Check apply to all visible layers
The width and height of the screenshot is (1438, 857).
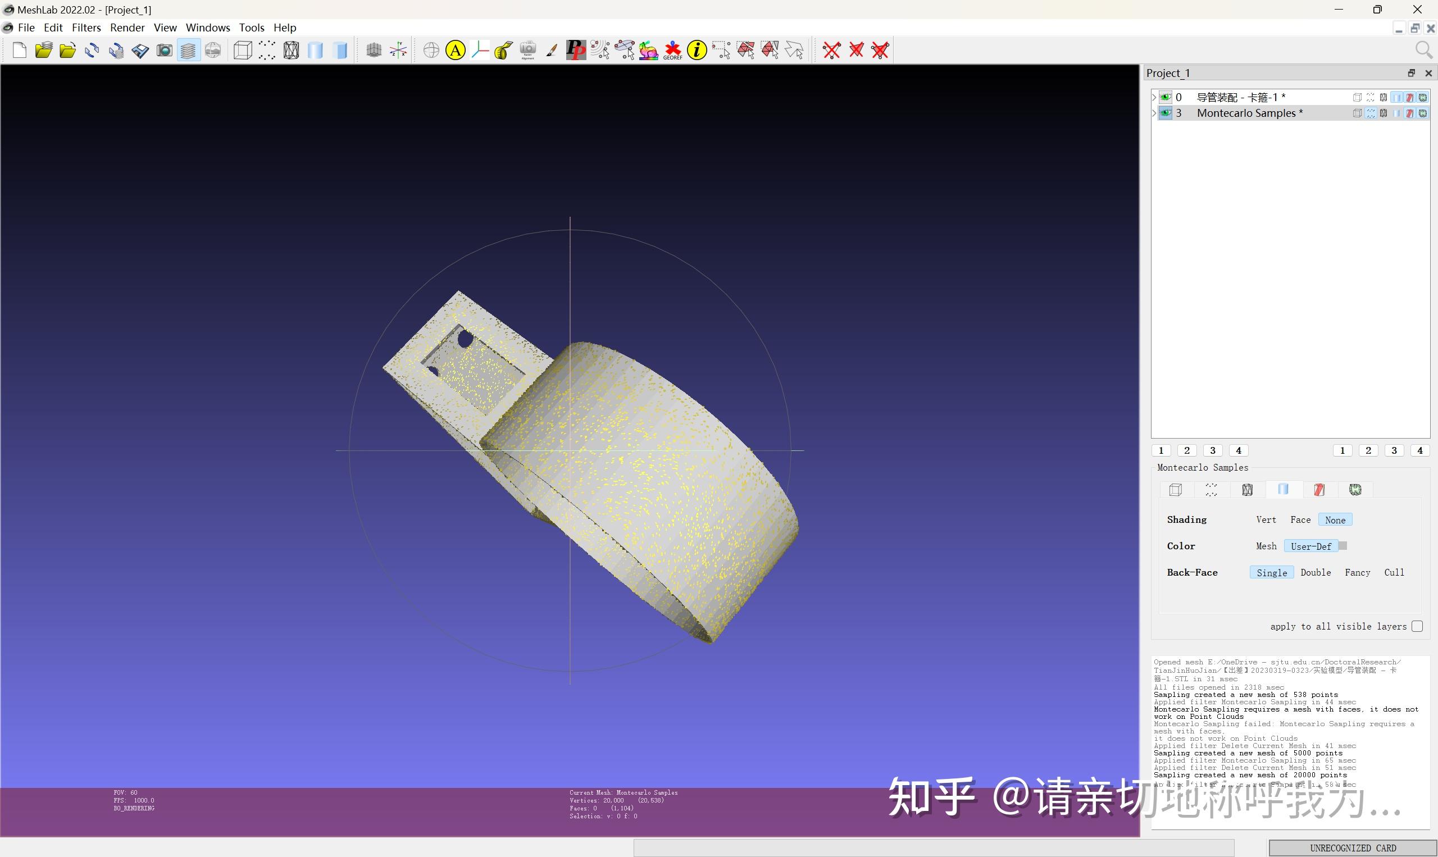click(x=1417, y=627)
